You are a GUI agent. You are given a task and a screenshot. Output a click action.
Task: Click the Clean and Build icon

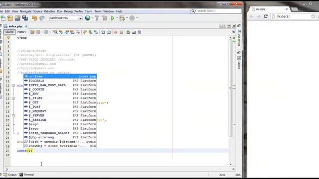[105, 18]
